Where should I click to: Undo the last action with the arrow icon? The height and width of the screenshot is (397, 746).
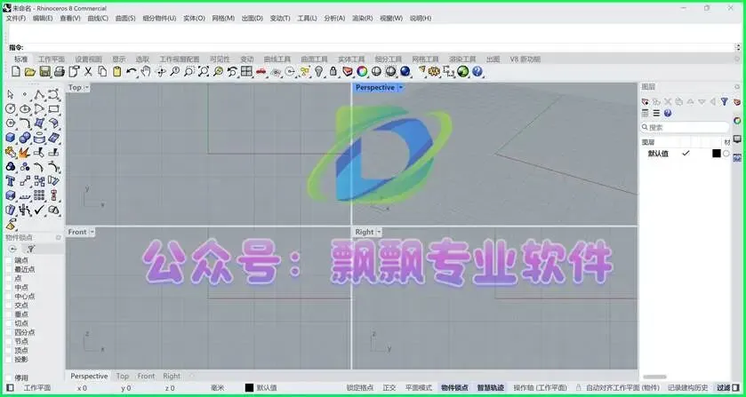point(132,72)
